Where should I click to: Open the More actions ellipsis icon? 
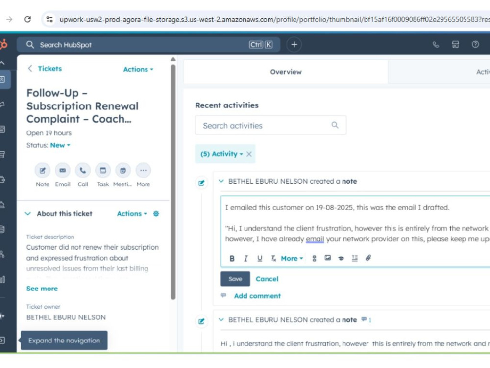pos(143,171)
